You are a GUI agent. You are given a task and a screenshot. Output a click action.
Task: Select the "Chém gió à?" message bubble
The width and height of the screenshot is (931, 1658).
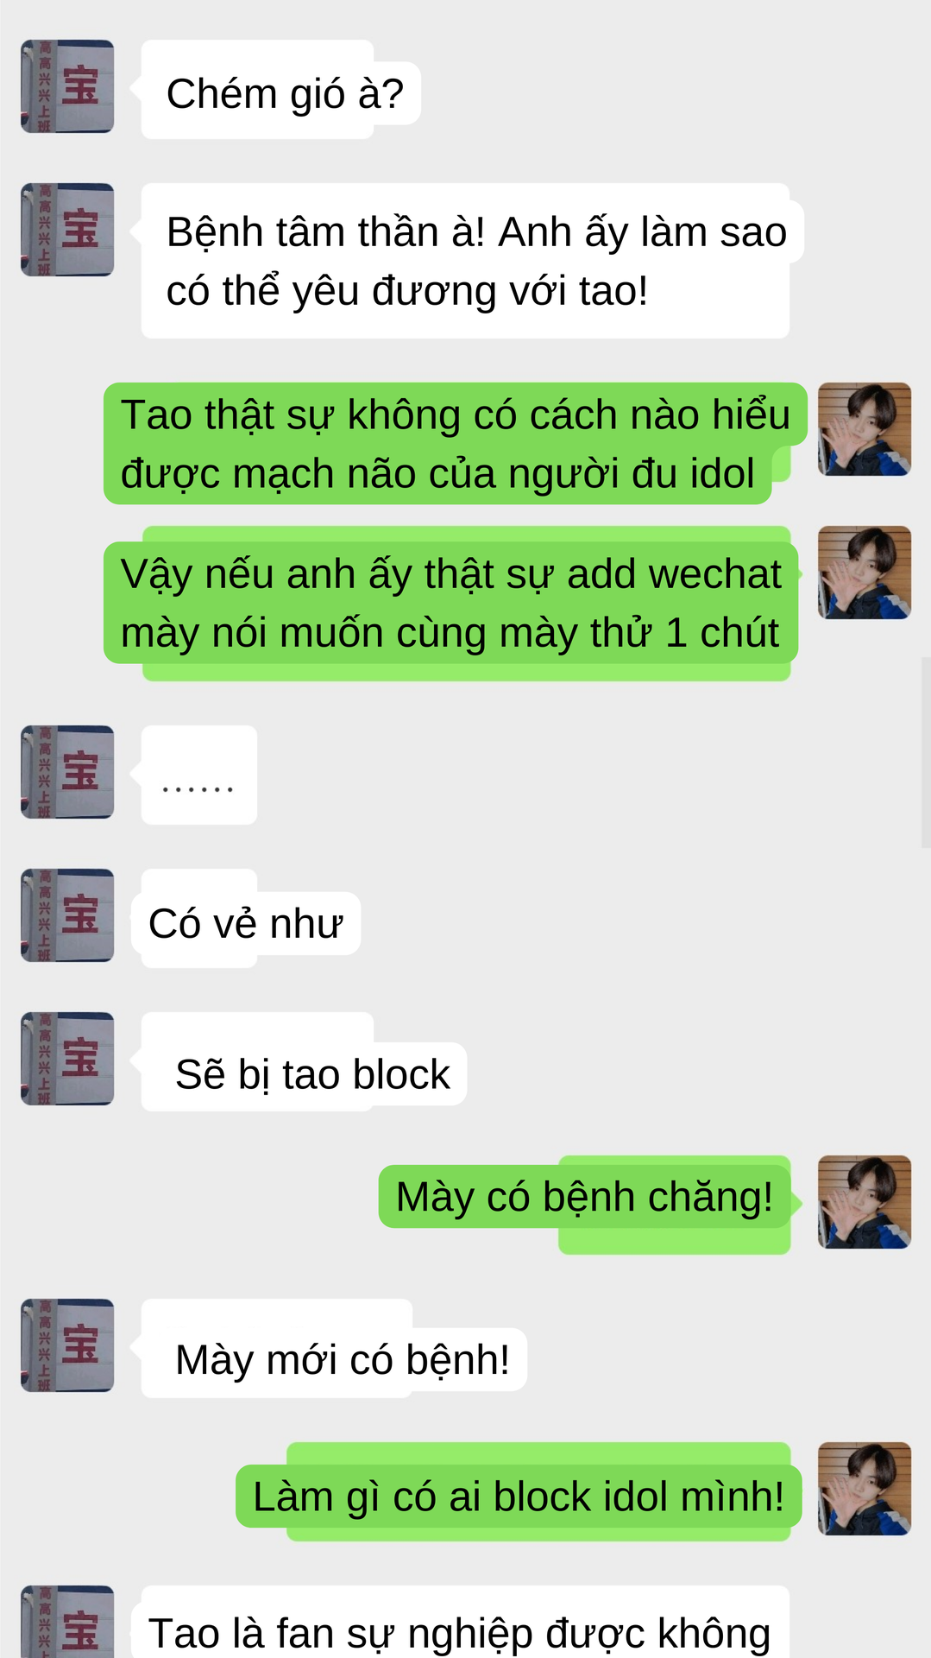pos(281,90)
